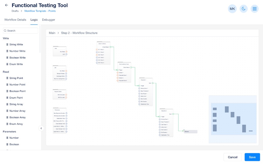Click D1 - Point 1 input port
This screenshot has width=263, height=164.
coord(97,50)
